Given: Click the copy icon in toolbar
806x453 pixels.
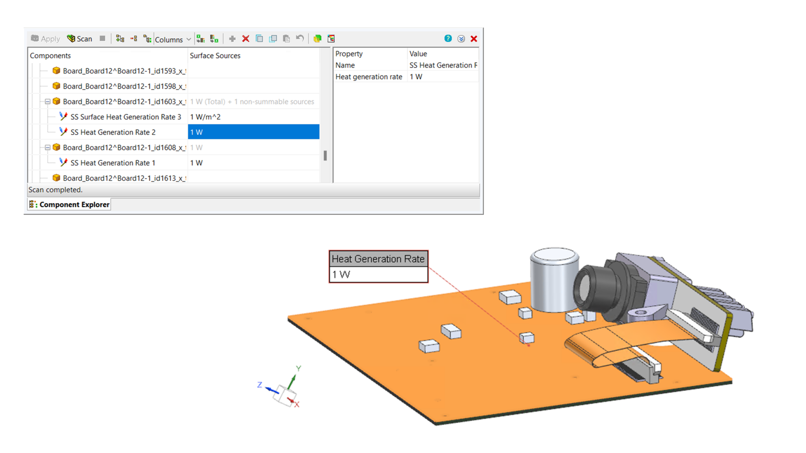Looking at the screenshot, I should (259, 39).
